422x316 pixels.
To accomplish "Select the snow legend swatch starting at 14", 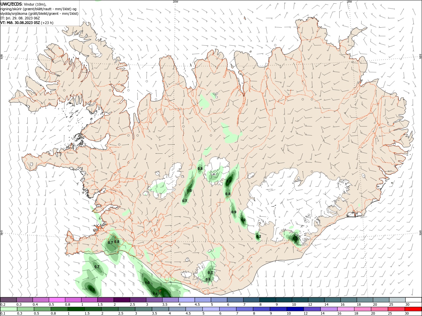I will tap(332, 300).
